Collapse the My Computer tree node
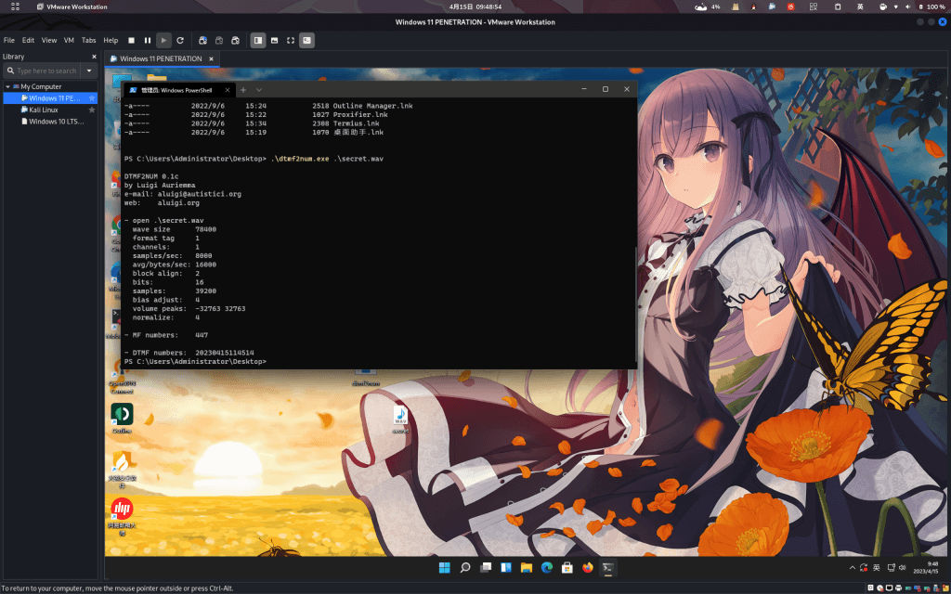 pyautogui.click(x=7, y=86)
